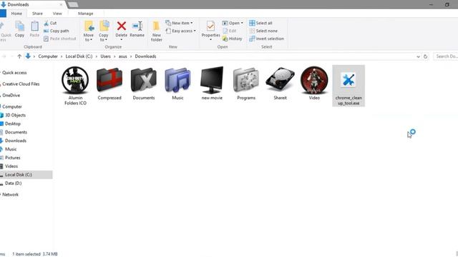Click the History ribbon button
Viewport: 458px width, 257px height.
click(232, 39)
